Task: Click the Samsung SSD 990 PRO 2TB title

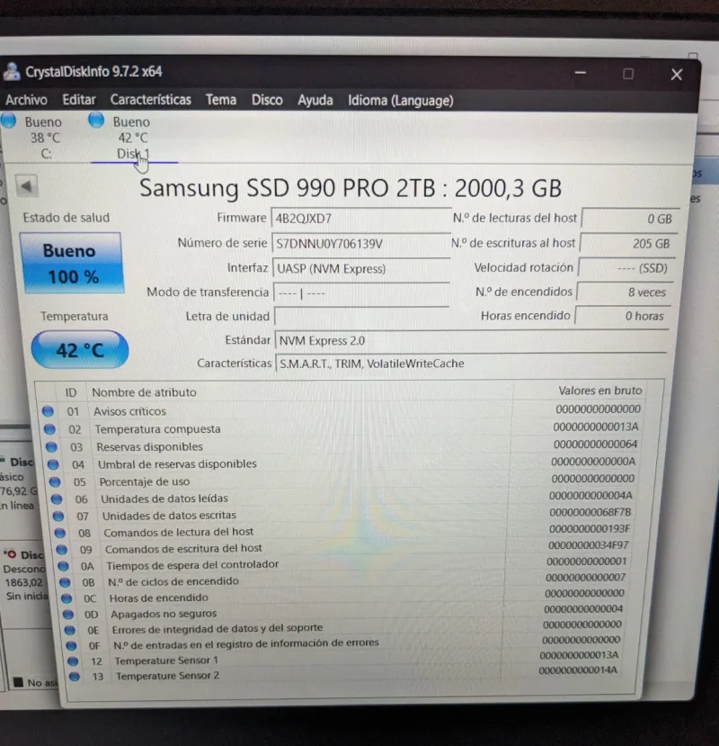Action: [x=351, y=188]
